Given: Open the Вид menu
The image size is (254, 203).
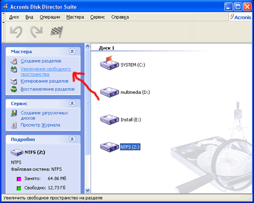Looking at the screenshot, I should 29,17.
